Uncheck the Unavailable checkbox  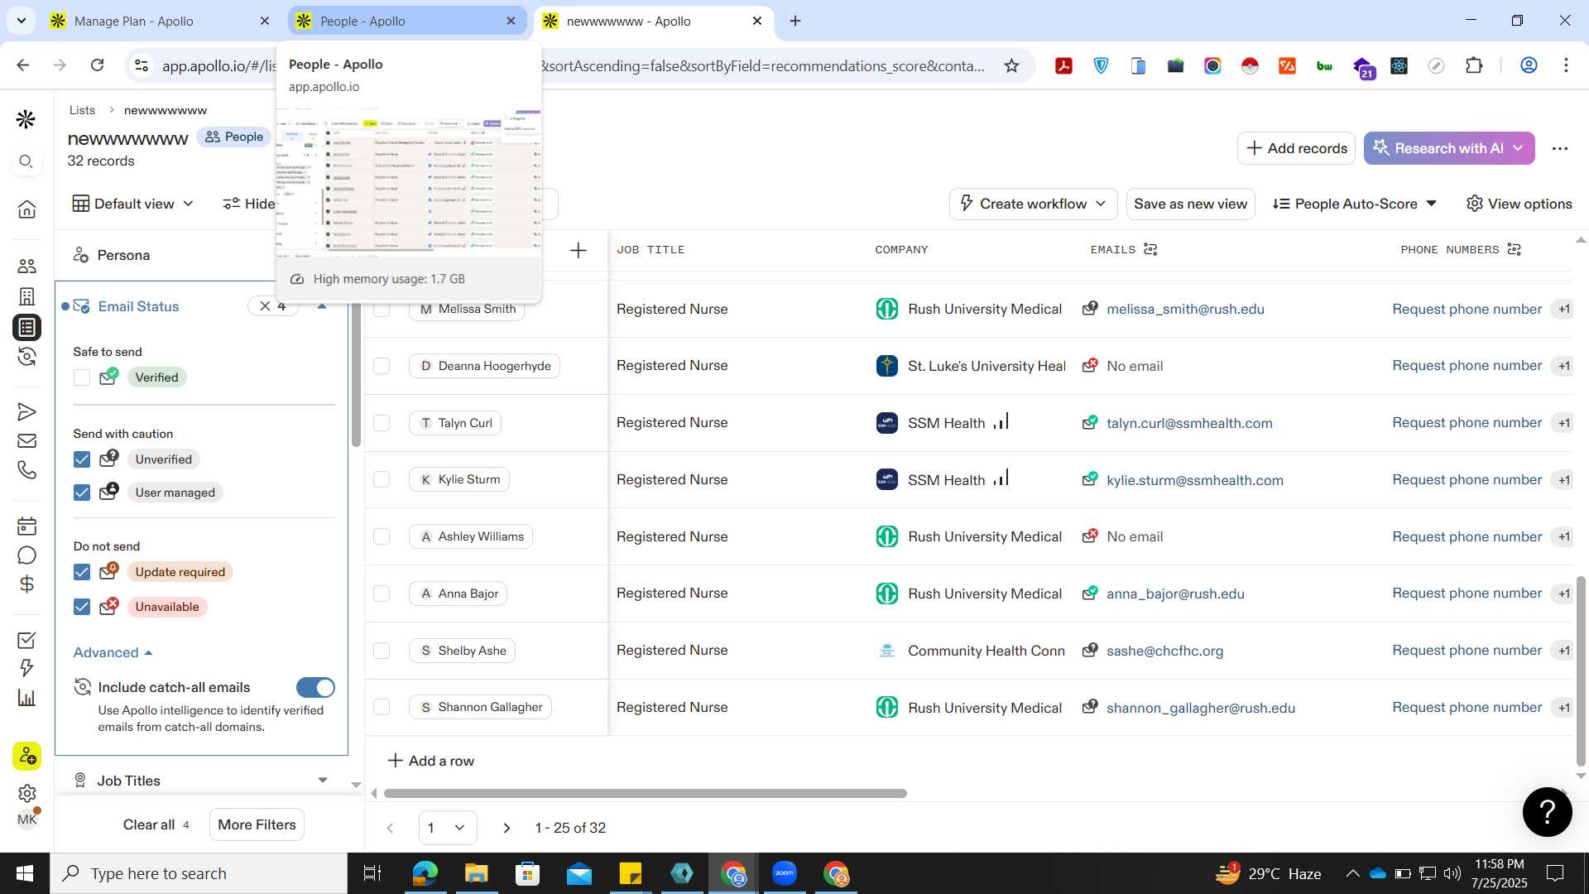pos(82,607)
